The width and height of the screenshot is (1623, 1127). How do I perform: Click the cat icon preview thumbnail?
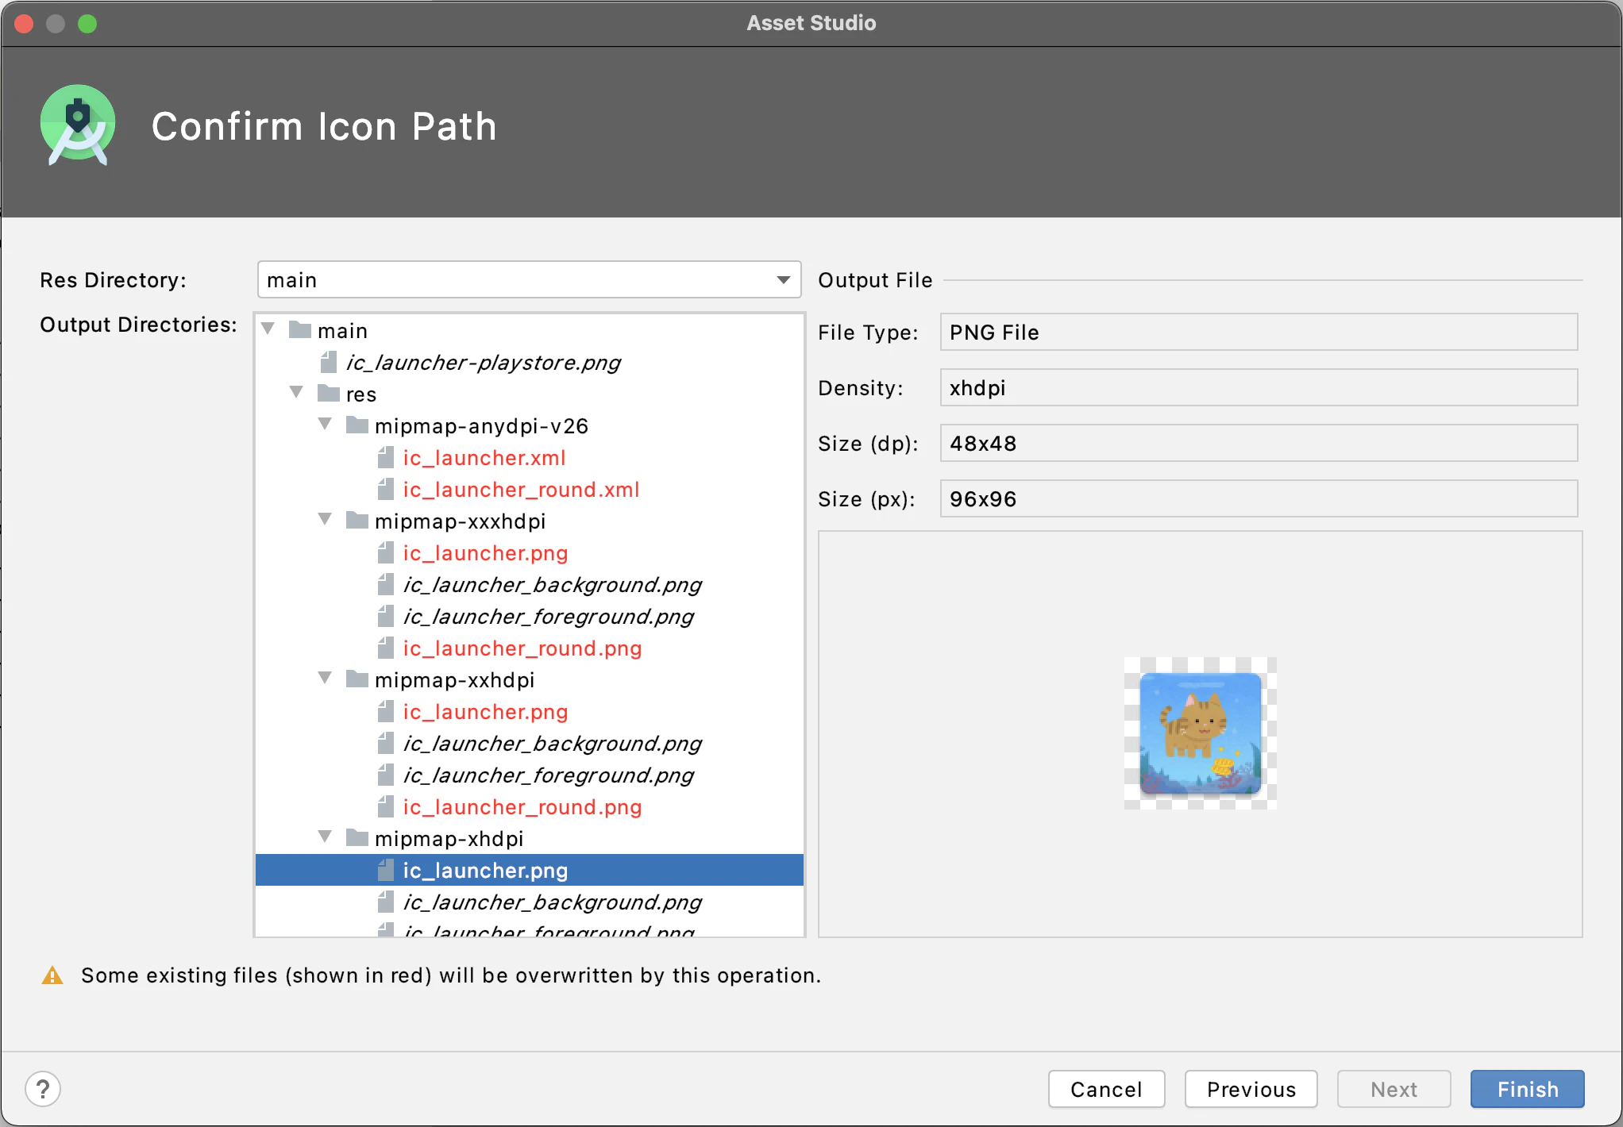tap(1200, 733)
